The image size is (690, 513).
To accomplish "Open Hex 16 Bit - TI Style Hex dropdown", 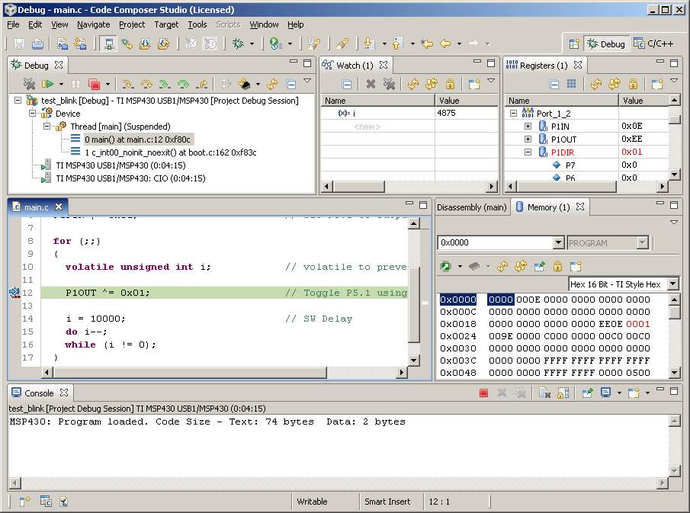I will point(672,284).
